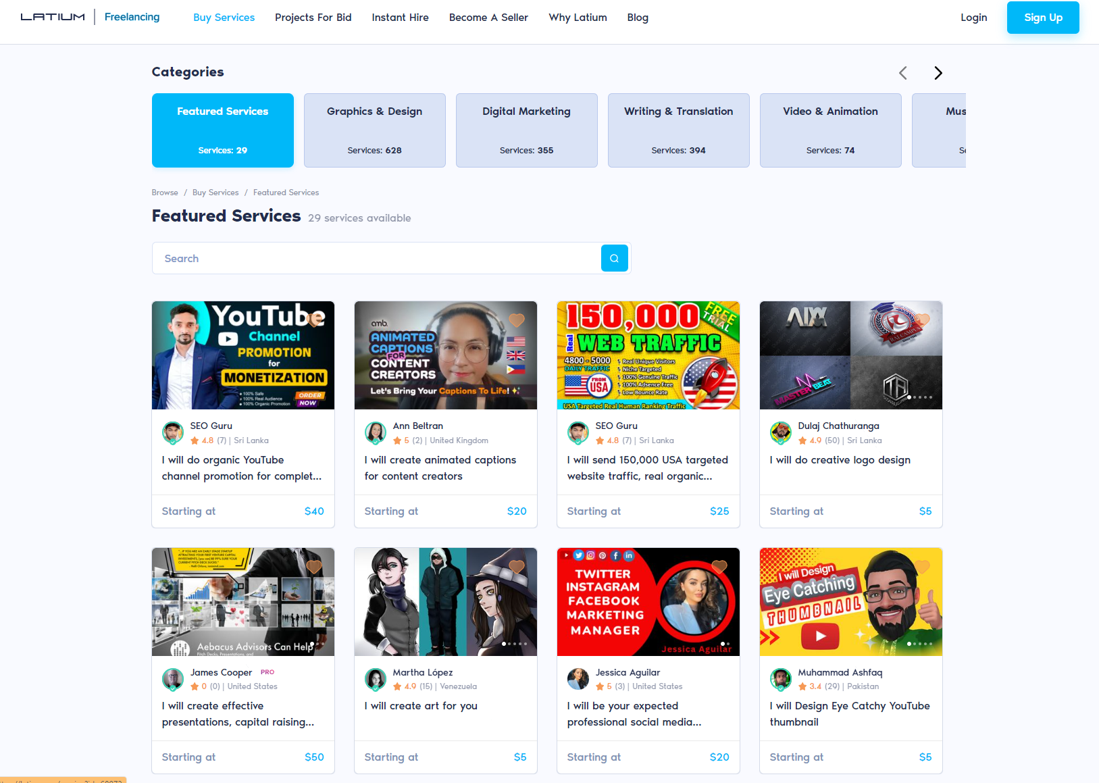Open James Cooper's profile avatar
Screen dimensions: 1099x783
(173, 679)
